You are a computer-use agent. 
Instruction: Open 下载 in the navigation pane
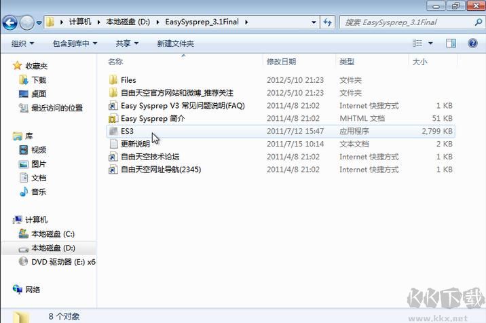[x=39, y=80]
